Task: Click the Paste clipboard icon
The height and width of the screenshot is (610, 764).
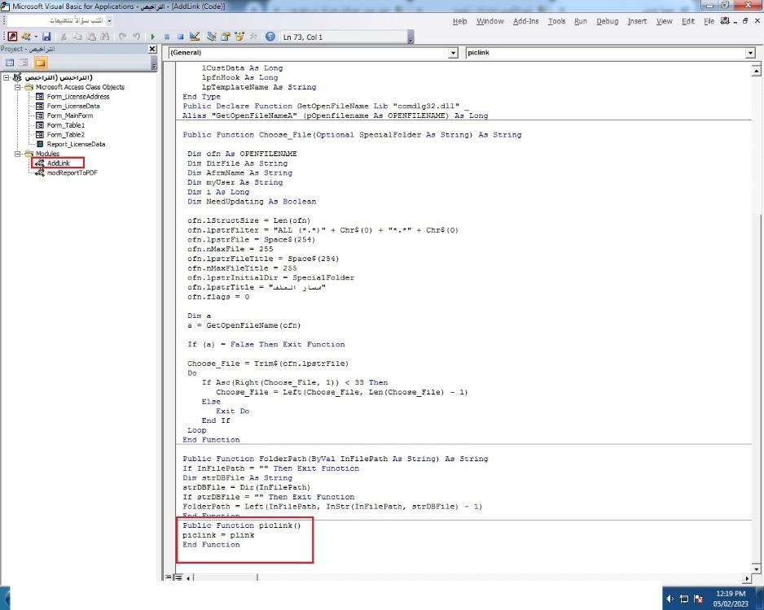Action: click(x=91, y=37)
